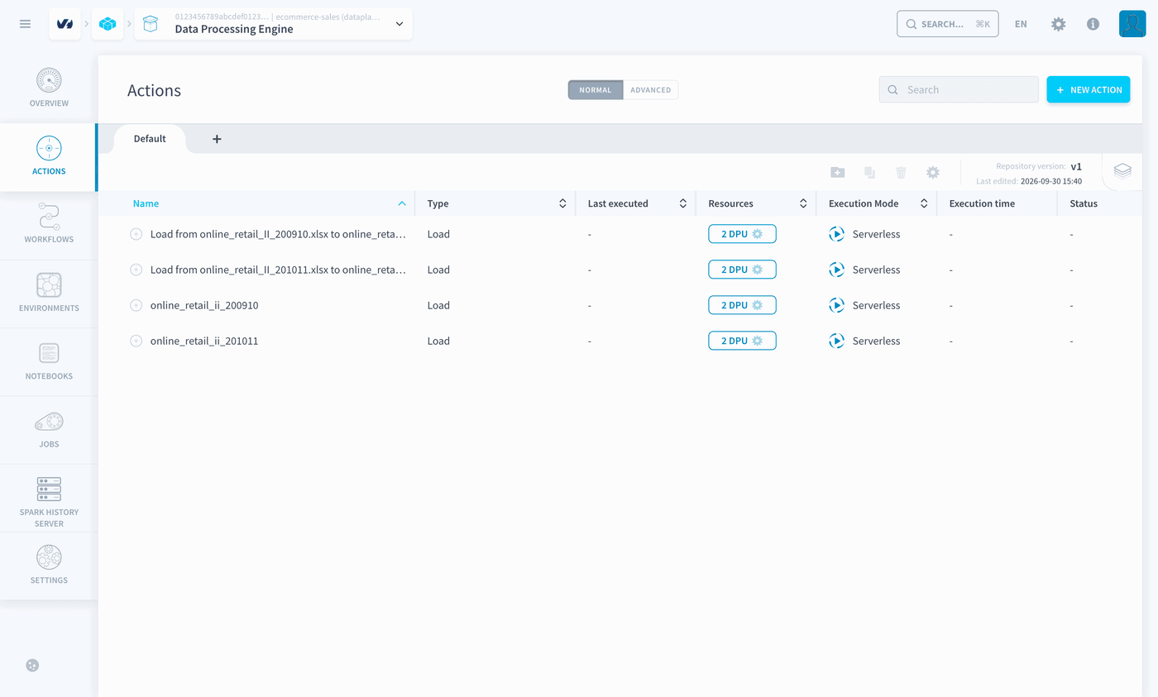Click Type cell of online_retail_ii_200910

coord(438,305)
